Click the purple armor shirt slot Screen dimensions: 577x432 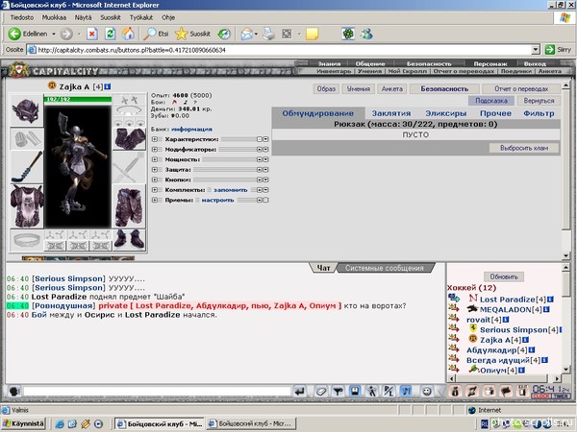(27, 206)
